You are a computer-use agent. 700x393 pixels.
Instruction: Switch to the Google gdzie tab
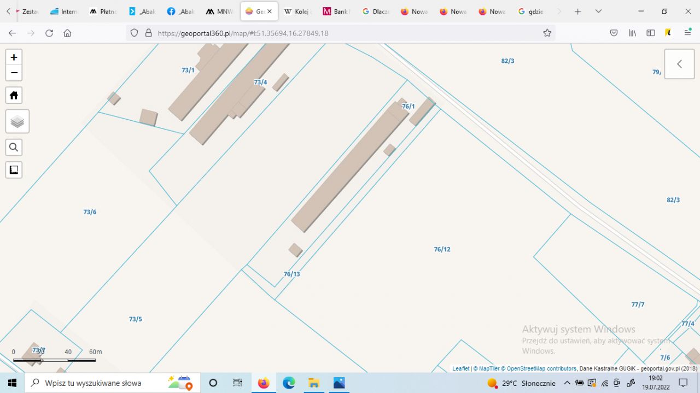coord(532,11)
